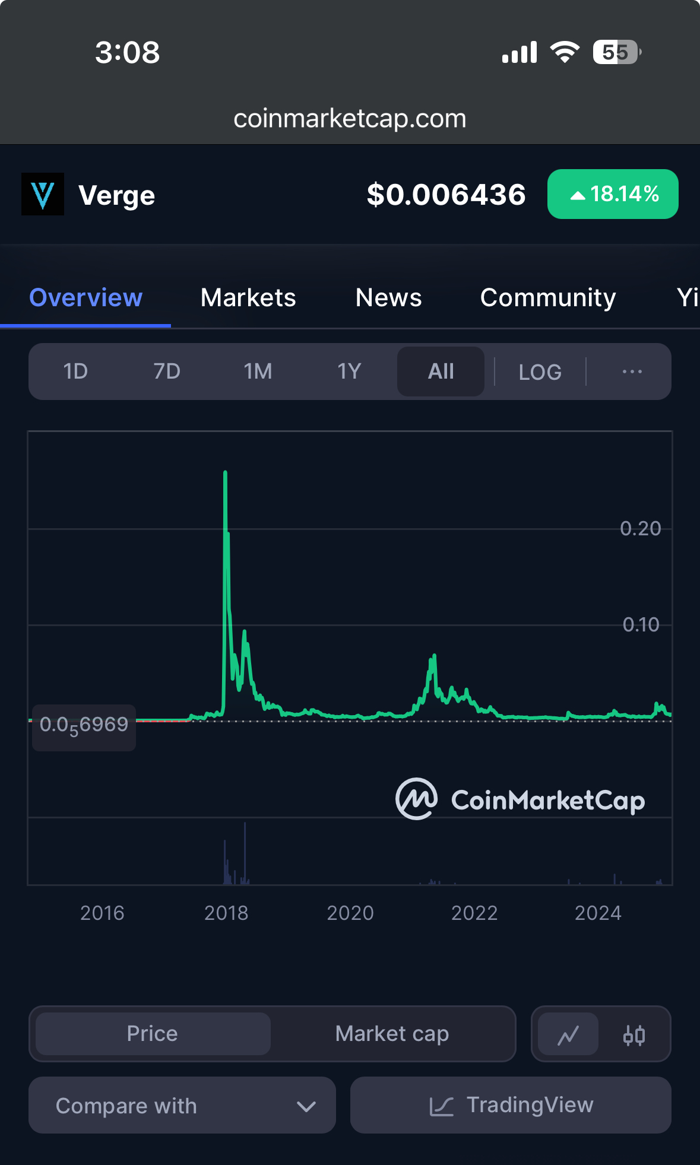Screen dimensions: 700x1165
Task: Open the Community tab
Action: click(x=548, y=297)
